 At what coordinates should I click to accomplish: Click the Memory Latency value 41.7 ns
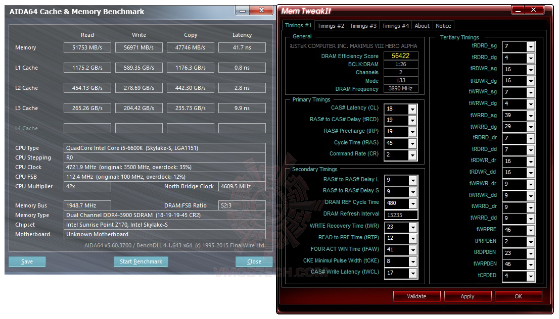(x=242, y=47)
